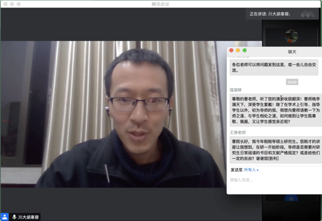Close the 聊天 chat window with red button
The height and width of the screenshot is (221, 322).
click(231, 51)
